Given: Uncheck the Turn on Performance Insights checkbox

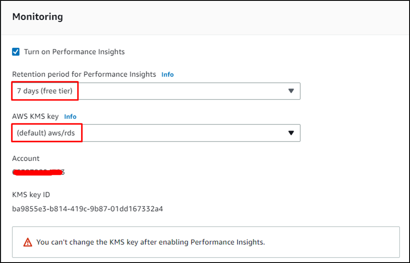Looking at the screenshot, I should 15,52.
